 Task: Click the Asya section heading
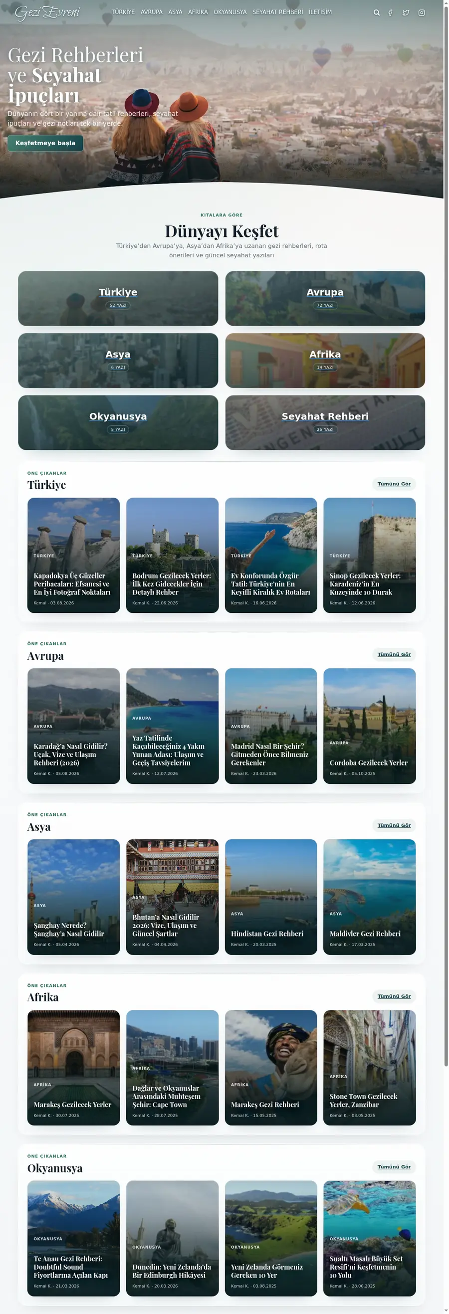click(x=39, y=826)
